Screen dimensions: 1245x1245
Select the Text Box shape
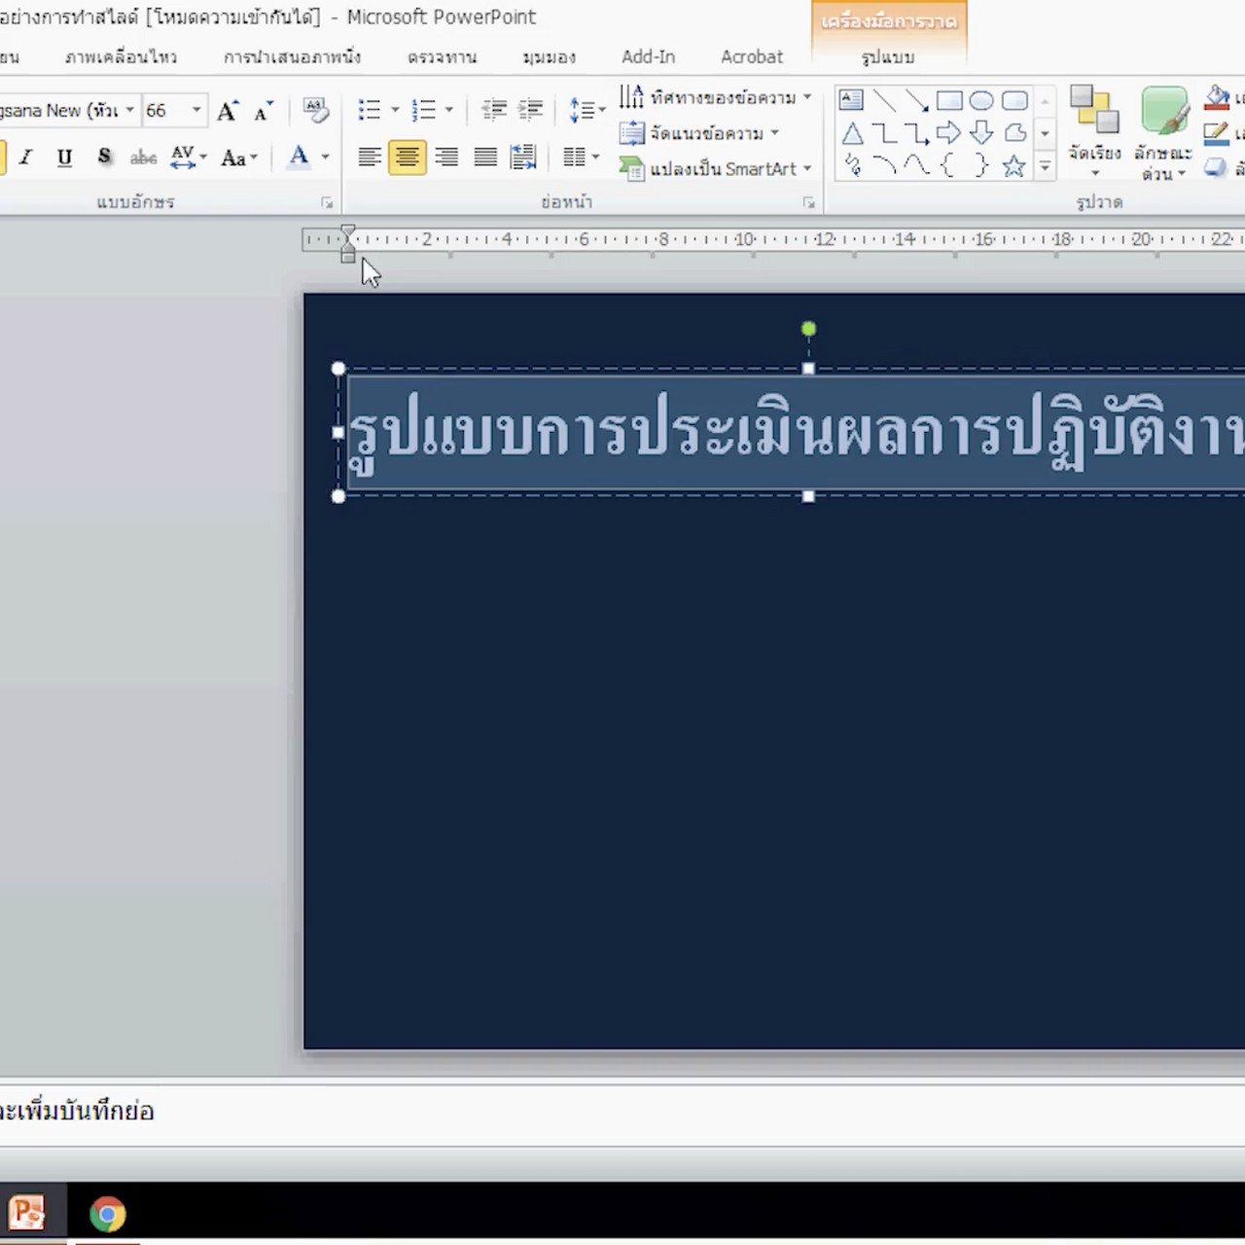tap(851, 100)
